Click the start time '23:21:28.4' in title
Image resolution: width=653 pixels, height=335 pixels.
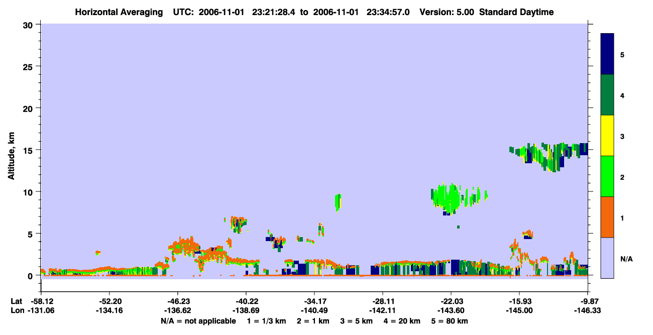pyautogui.click(x=273, y=12)
